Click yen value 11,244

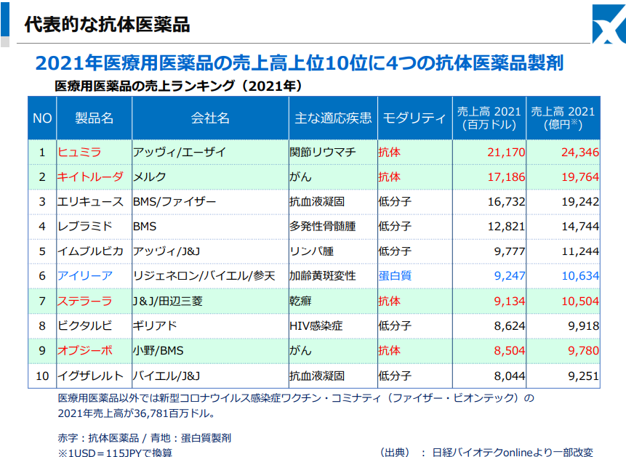point(580,251)
